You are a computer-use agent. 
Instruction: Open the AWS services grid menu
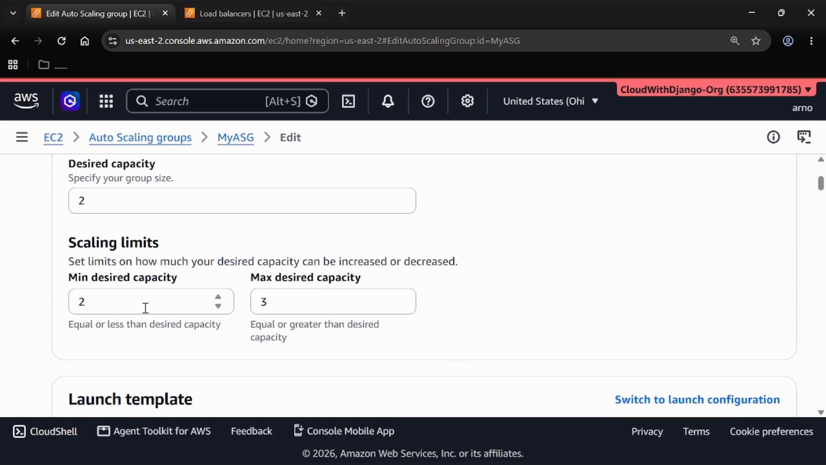106,101
